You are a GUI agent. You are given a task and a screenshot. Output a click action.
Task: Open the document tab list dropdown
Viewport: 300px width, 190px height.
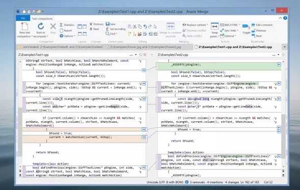click(x=284, y=47)
